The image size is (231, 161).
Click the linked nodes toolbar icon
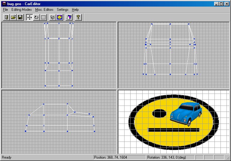click(x=53, y=17)
